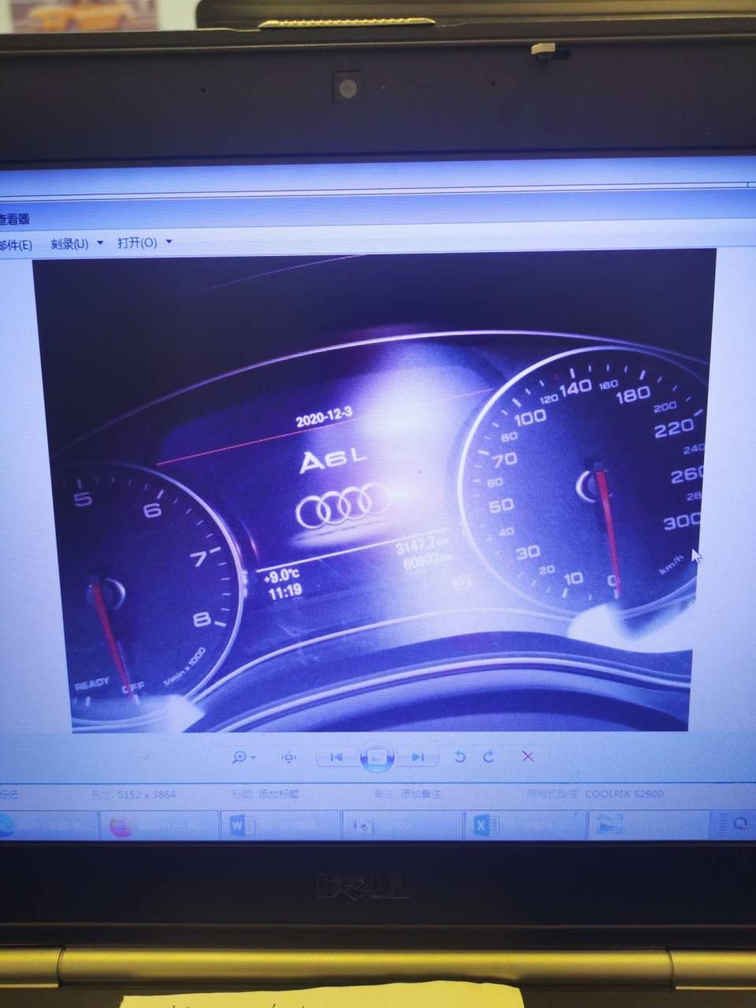Screen dimensions: 756x1008
Task: Open the Firefox taskbar button
Action: tap(158, 825)
